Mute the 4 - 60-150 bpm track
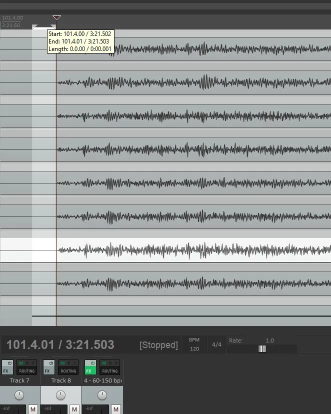331x414 pixels. [x=116, y=409]
